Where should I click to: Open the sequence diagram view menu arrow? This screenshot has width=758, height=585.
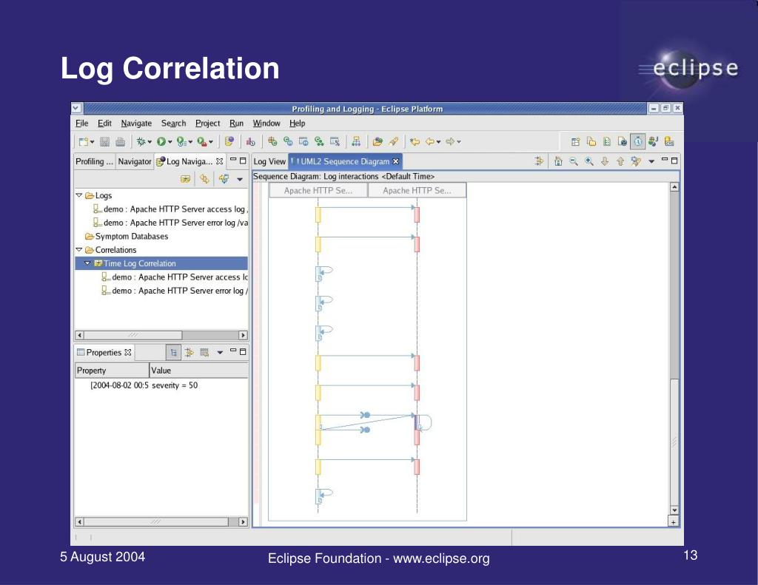[651, 162]
